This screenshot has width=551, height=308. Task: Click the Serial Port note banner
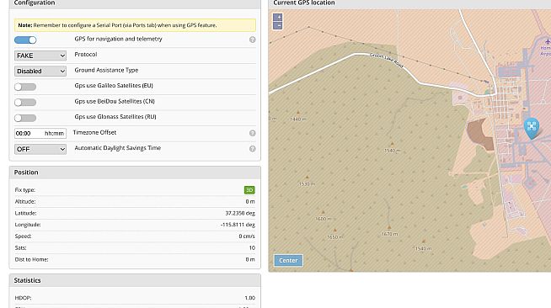[135, 25]
